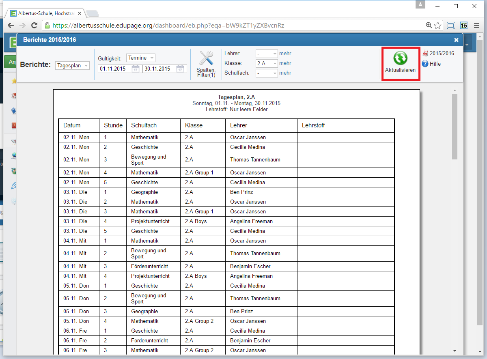Viewport: 487px width, 359px height.
Task: Click "Bewegung und Sport" in the 04.11. Mit row
Action: pyautogui.click(x=149, y=253)
